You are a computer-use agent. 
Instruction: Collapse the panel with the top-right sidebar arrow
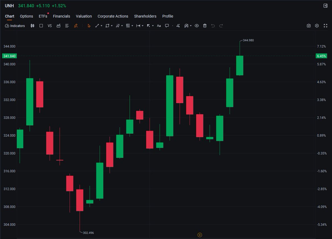(x=326, y=6)
